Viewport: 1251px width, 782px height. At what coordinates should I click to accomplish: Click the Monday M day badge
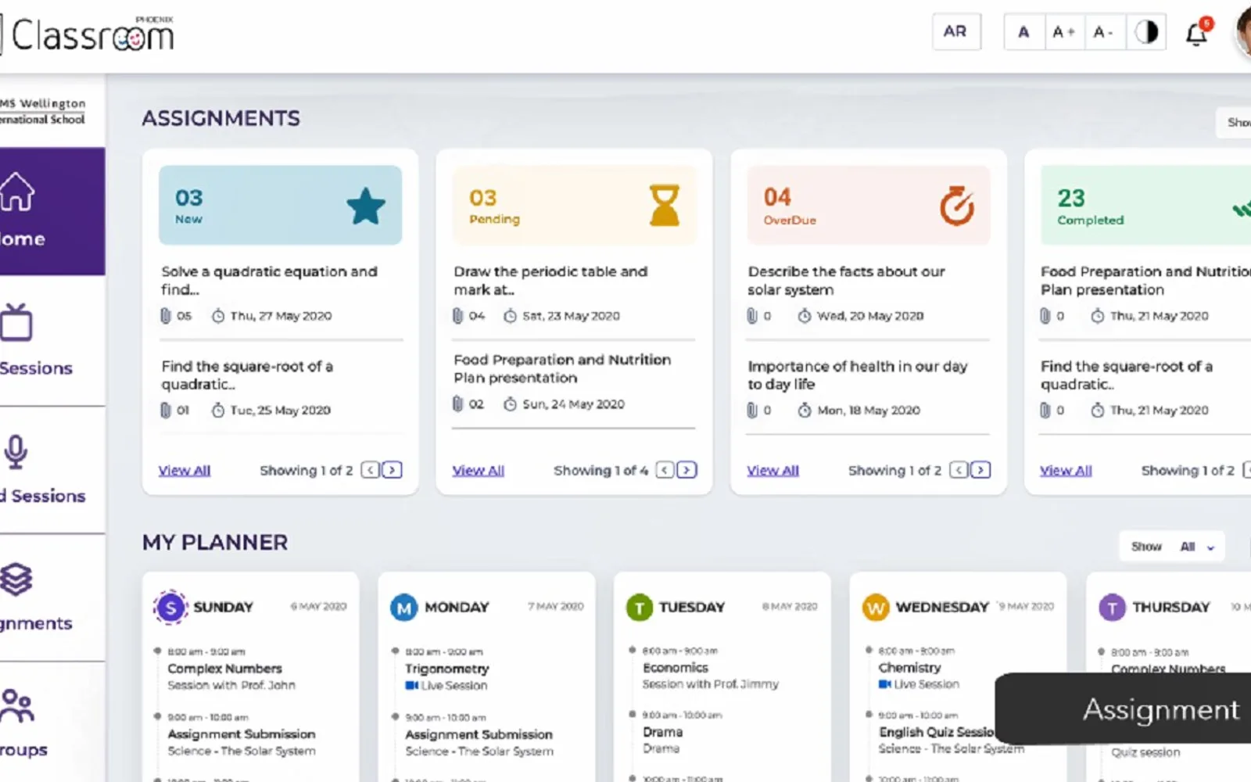coord(404,608)
